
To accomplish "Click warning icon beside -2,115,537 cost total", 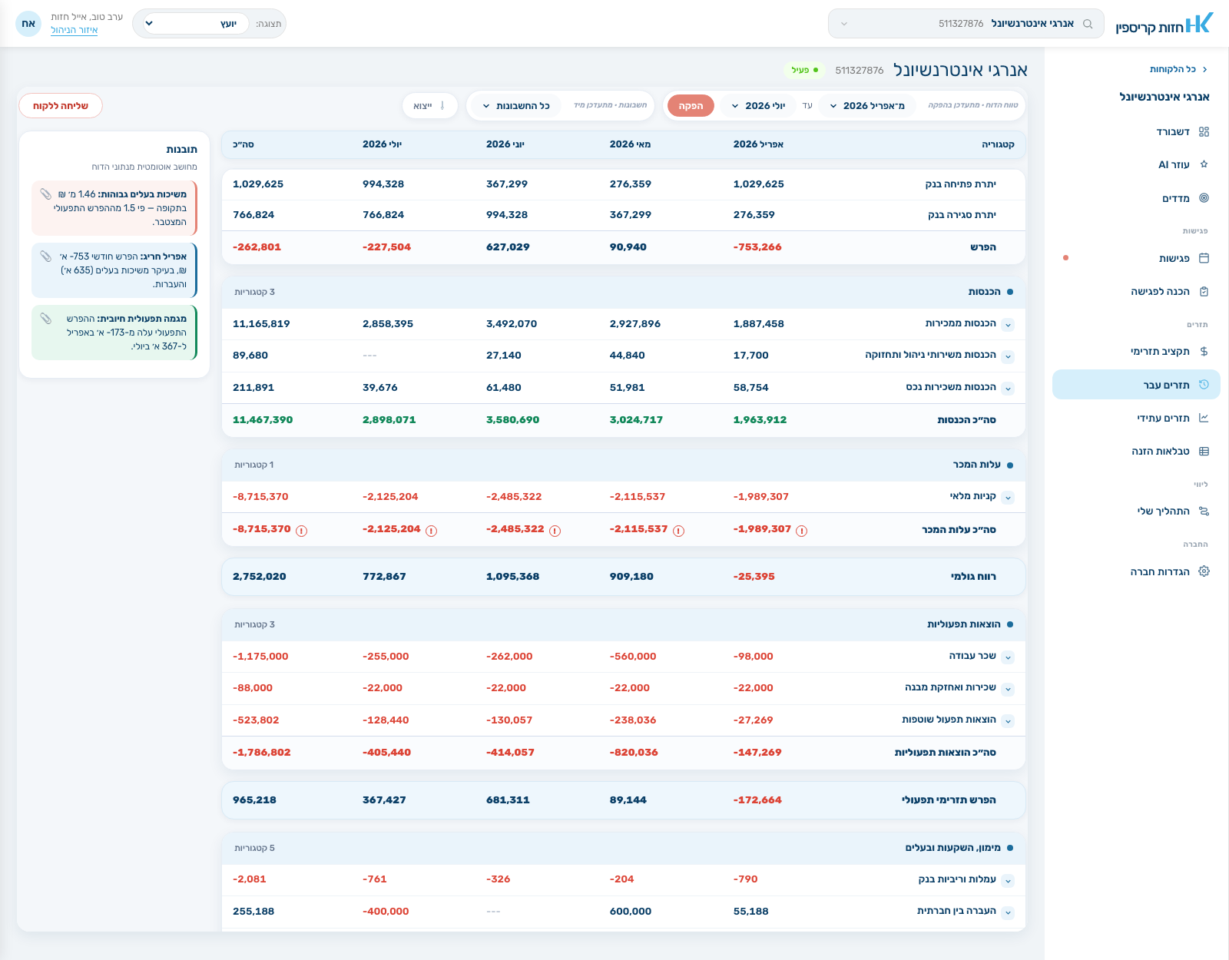I will 678,531.
